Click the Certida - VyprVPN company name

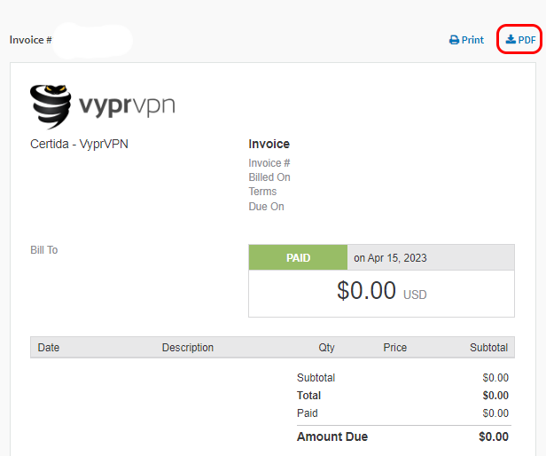pos(79,144)
